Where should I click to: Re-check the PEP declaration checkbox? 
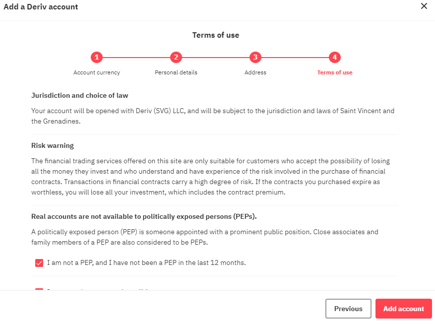[39, 262]
